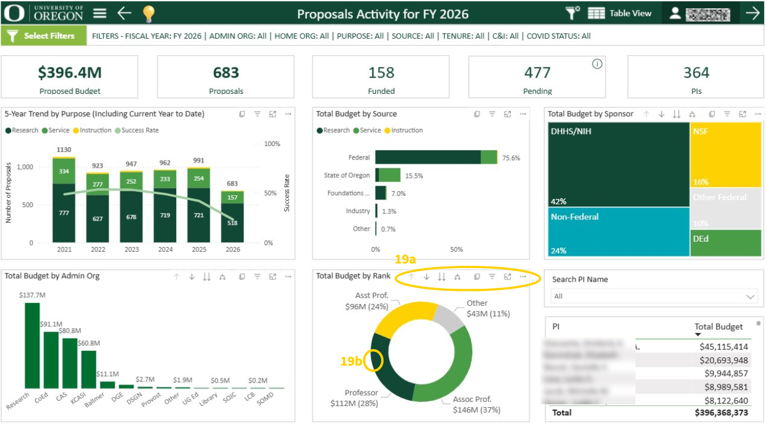Drill down arrow on Total Budget by Sponsor
This screenshot has width=767, height=426.
[662, 114]
